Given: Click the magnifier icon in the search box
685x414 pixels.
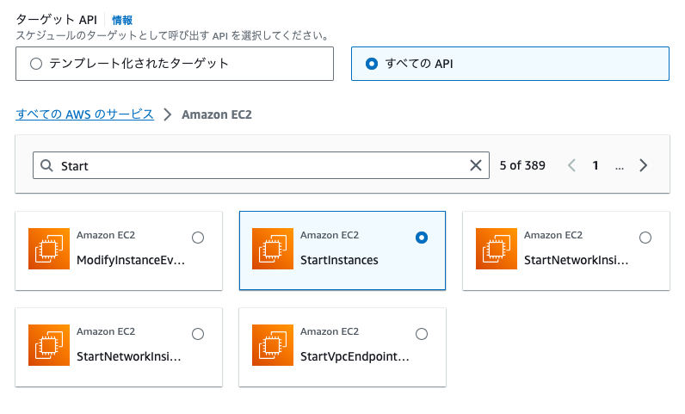Looking at the screenshot, I should [46, 165].
